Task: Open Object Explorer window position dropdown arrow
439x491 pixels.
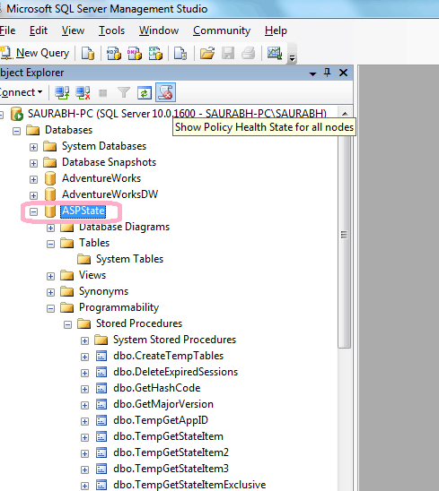Action: (312, 73)
